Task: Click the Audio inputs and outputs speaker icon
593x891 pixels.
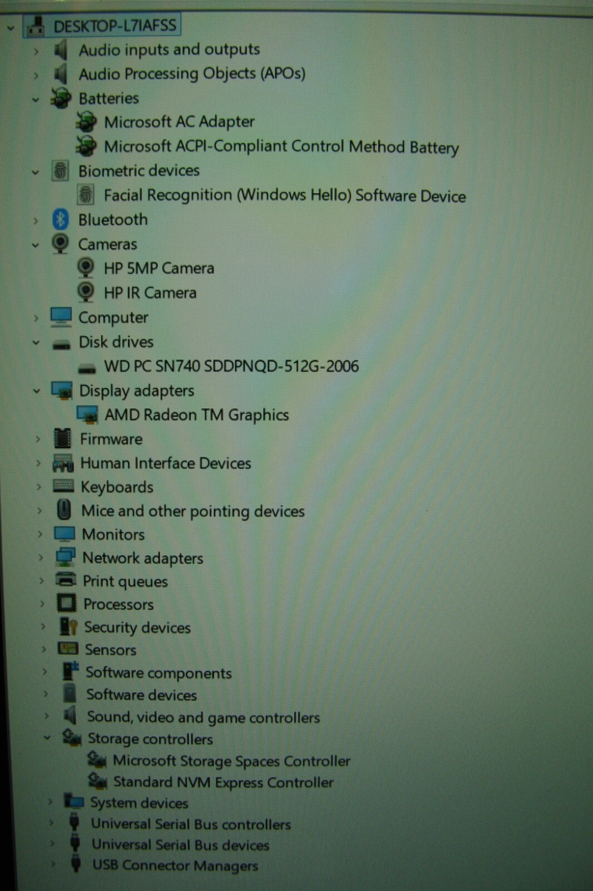Action: tap(61, 50)
